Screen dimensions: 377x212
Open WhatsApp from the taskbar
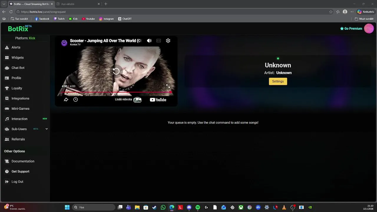coord(163,207)
